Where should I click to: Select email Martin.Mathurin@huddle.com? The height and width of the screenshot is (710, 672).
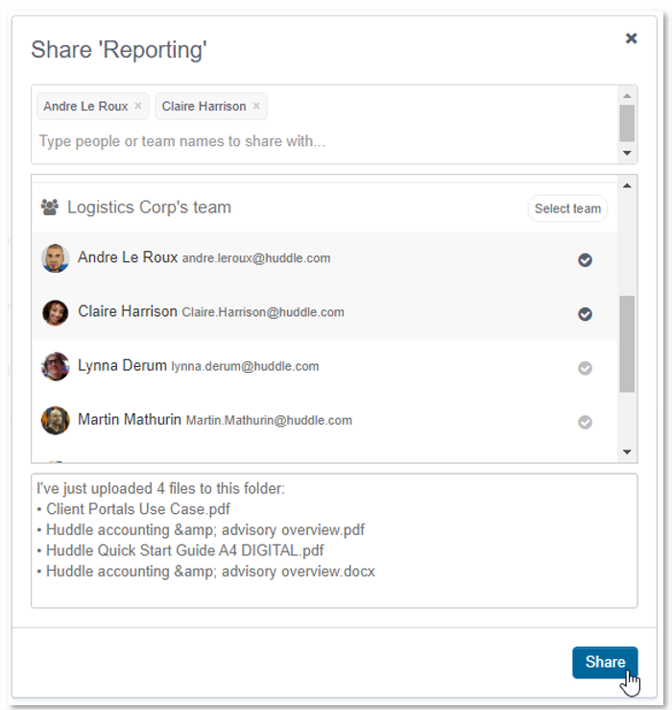coord(269,421)
